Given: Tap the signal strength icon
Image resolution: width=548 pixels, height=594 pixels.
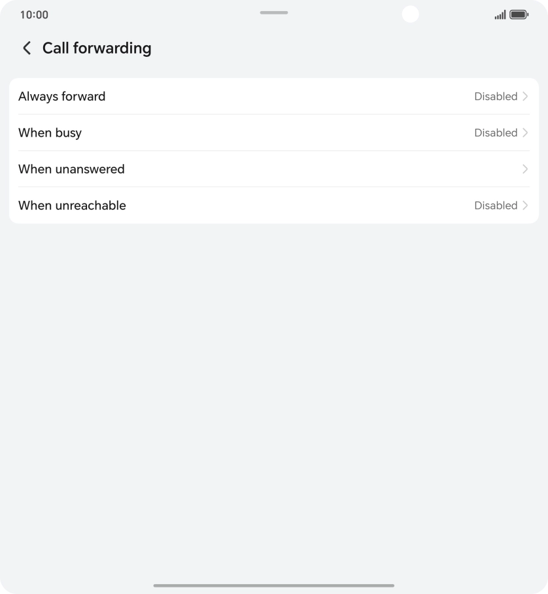Looking at the screenshot, I should pos(500,14).
